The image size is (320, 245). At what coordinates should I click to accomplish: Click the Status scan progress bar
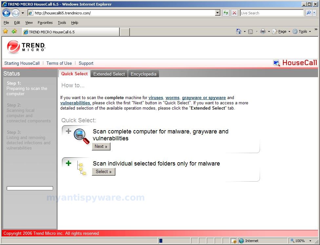30,188
